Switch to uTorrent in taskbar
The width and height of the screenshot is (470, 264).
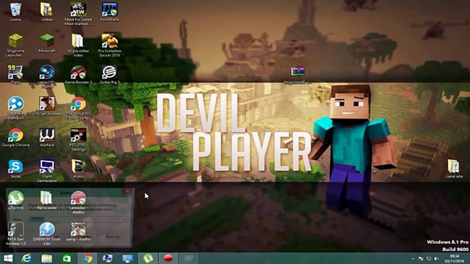point(148,258)
